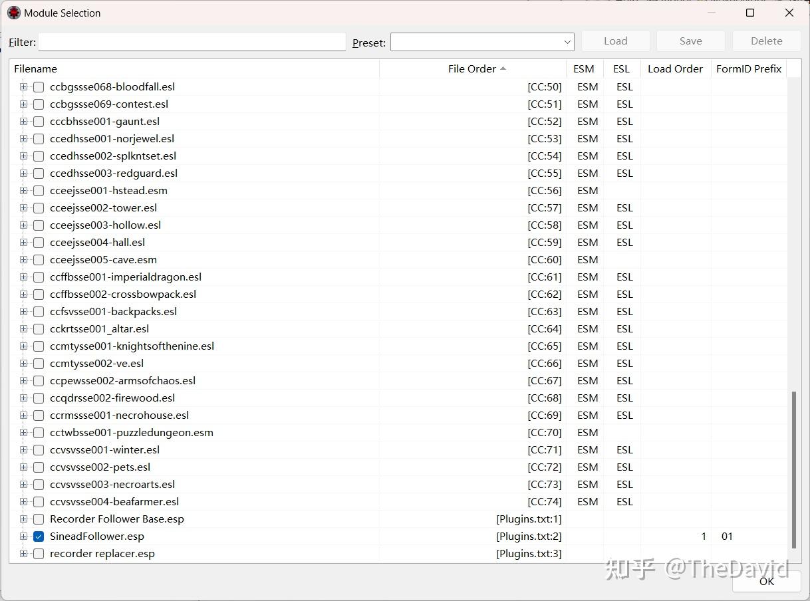
Task: Click the Filter input field
Action: click(x=192, y=42)
